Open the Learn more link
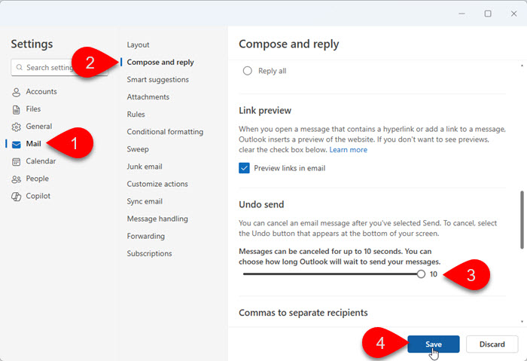Image resolution: width=527 pixels, height=361 pixels. (x=349, y=150)
